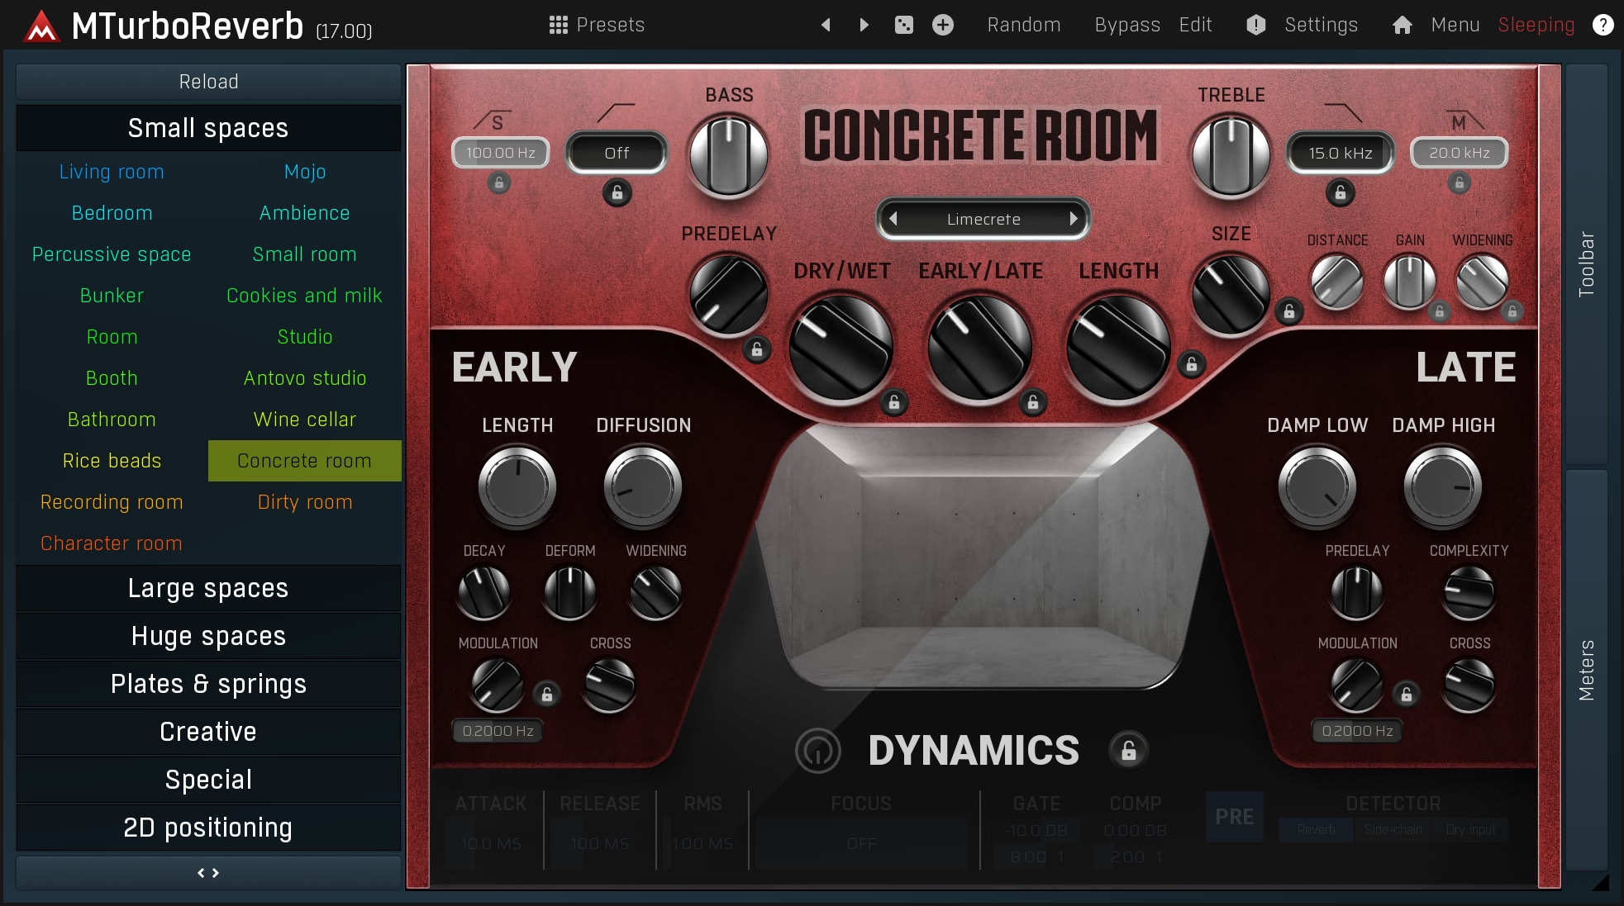The width and height of the screenshot is (1624, 906).
Task: Click the previous preset arrow in the top bar
Action: click(x=825, y=25)
